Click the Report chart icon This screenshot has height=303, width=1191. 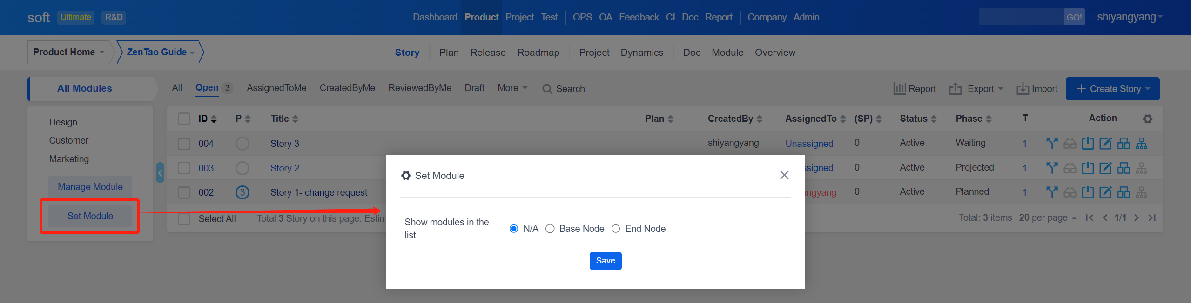coord(899,88)
